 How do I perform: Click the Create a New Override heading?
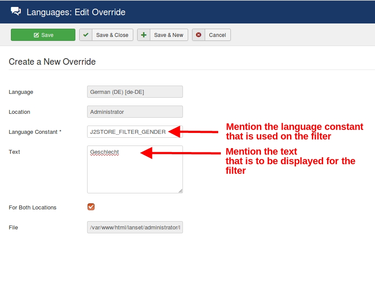[x=52, y=62]
